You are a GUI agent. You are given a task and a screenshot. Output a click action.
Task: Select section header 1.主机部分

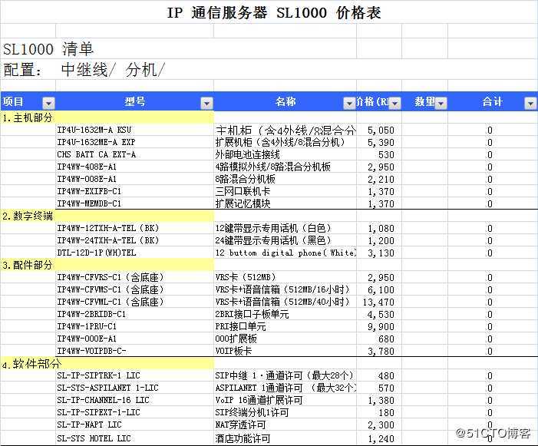pyautogui.click(x=28, y=117)
